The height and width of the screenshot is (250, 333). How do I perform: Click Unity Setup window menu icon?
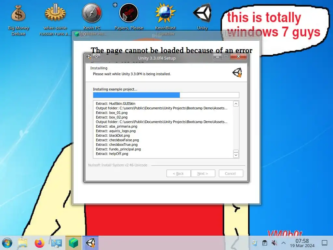click(89, 57)
